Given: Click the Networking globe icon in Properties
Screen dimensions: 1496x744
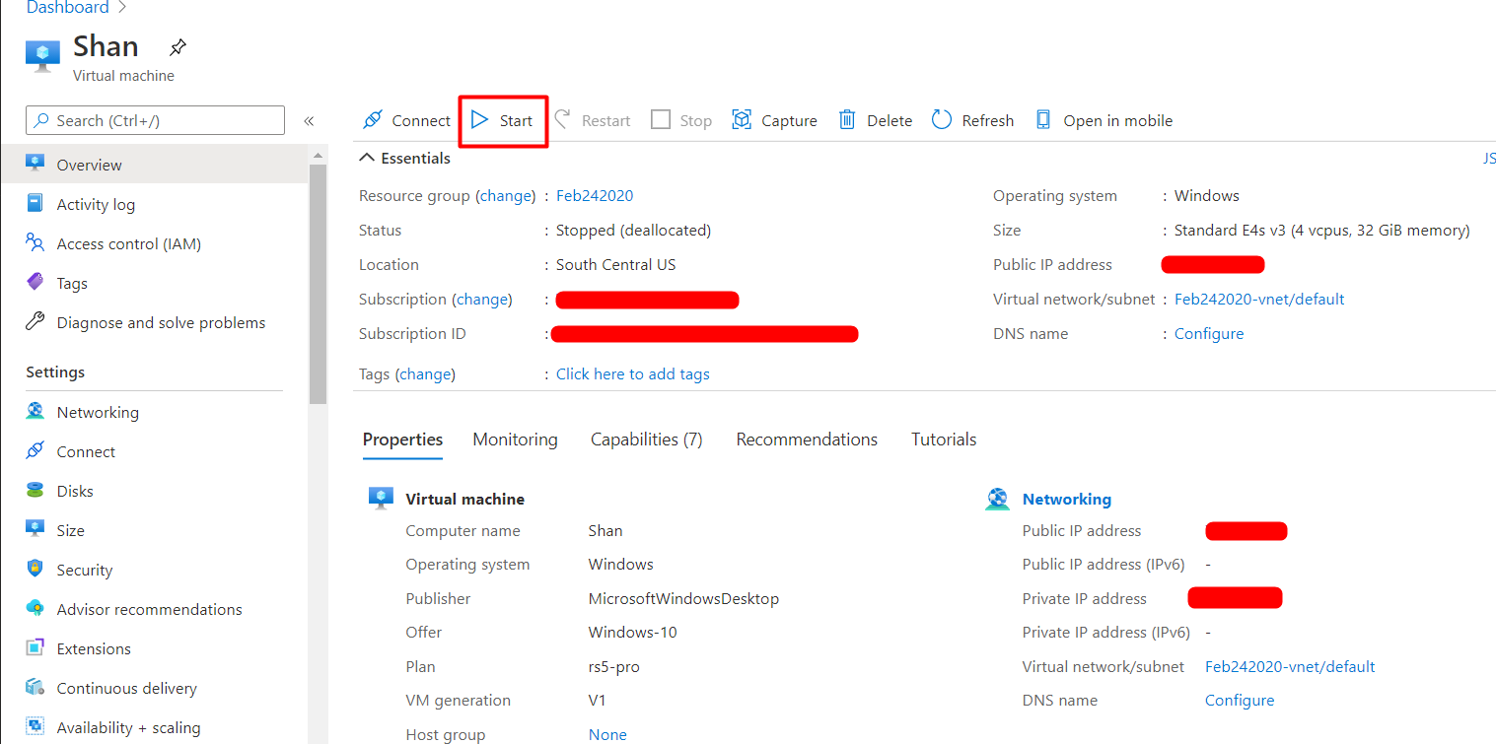Looking at the screenshot, I should click(x=997, y=499).
